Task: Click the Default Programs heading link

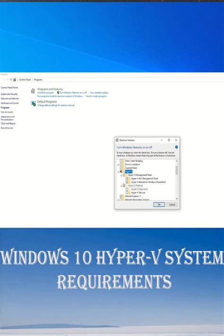Action: click(x=47, y=102)
